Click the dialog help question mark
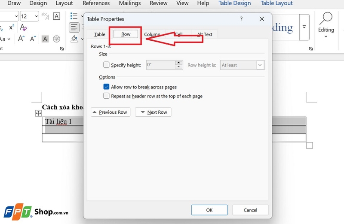The width and height of the screenshot is (344, 224). 241,19
